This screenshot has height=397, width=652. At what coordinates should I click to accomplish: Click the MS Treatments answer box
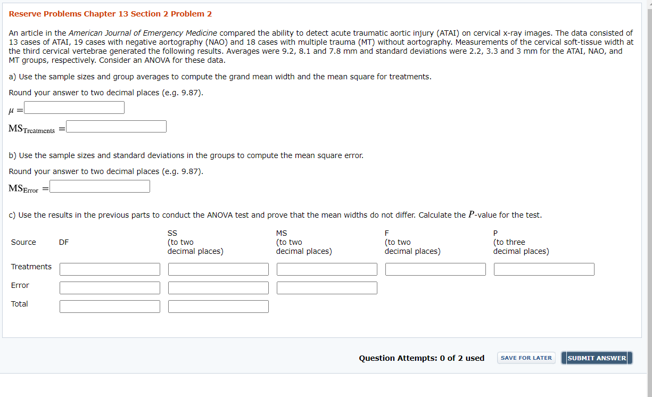(116, 126)
